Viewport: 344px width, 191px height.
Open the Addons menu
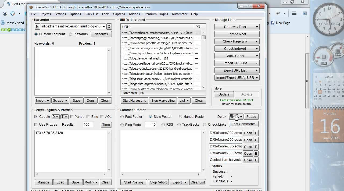coord(134,14)
